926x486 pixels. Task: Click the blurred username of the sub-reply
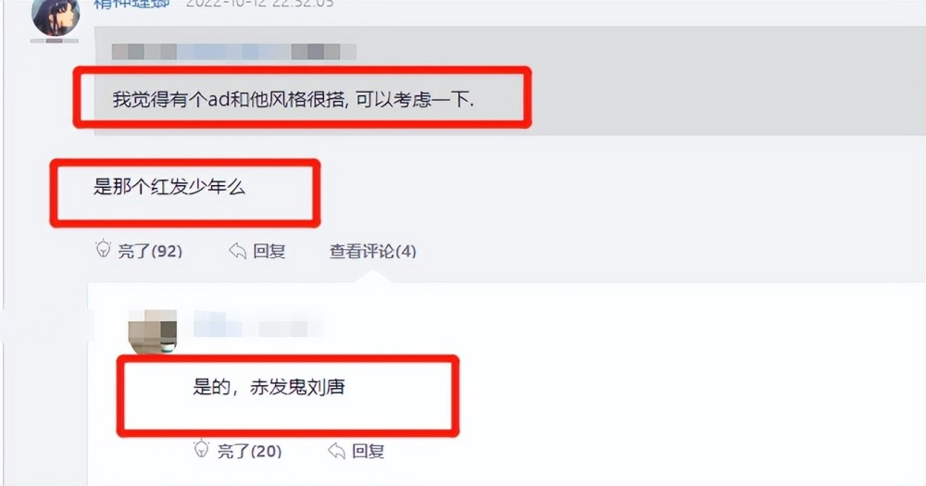tap(258, 325)
